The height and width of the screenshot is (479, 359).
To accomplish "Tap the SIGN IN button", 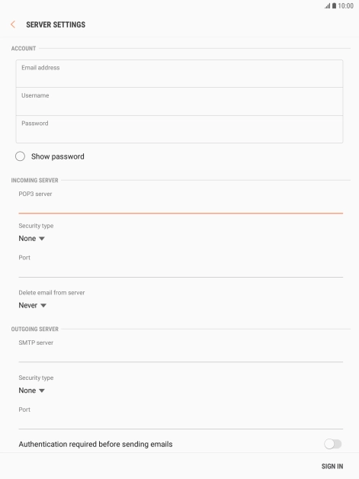I will point(332,466).
